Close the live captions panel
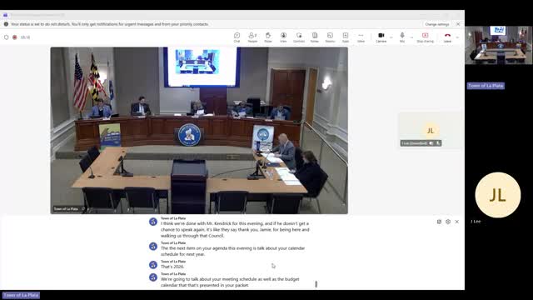 457,222
